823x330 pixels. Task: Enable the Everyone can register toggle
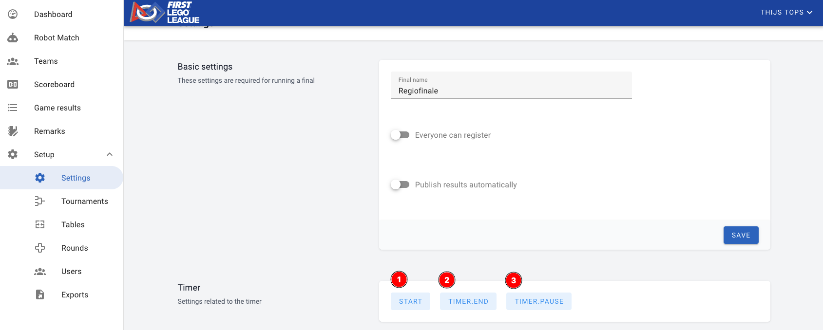pyautogui.click(x=400, y=135)
